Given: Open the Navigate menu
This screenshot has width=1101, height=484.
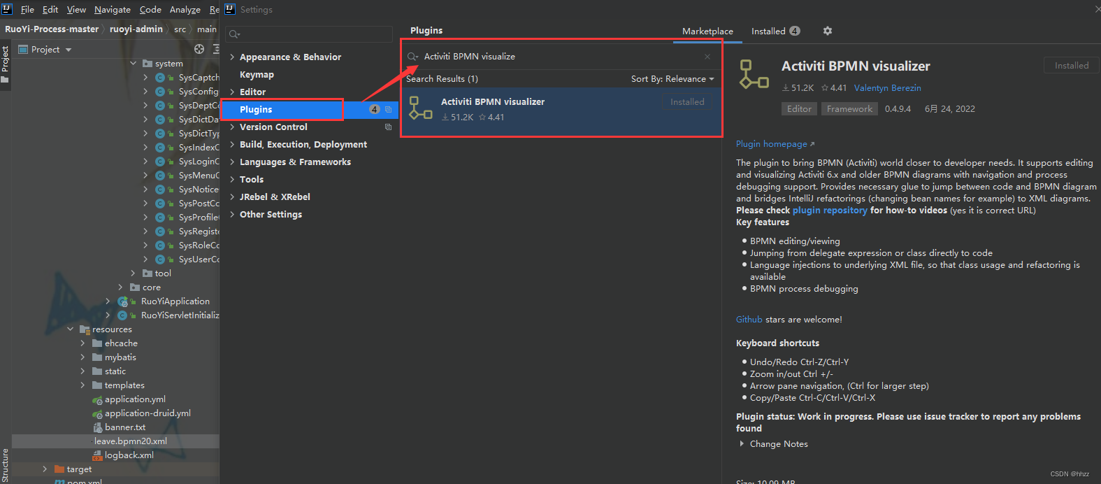Looking at the screenshot, I should (113, 10).
